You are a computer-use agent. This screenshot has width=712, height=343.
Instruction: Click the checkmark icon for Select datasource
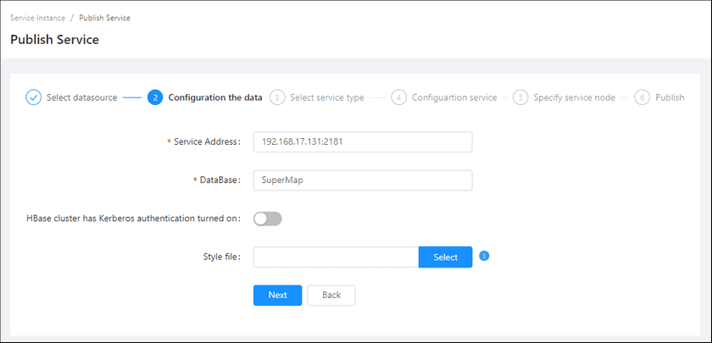point(33,97)
